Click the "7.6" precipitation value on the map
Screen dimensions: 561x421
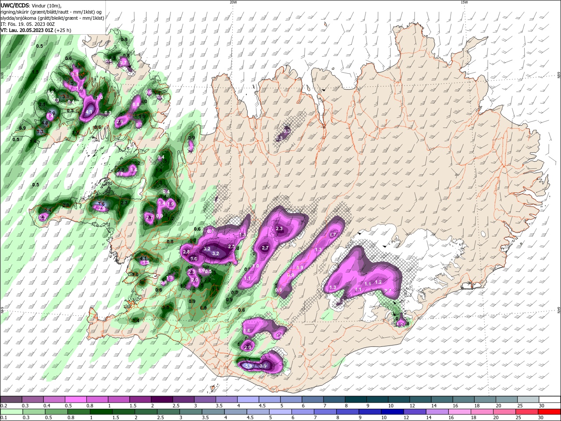tap(101, 204)
